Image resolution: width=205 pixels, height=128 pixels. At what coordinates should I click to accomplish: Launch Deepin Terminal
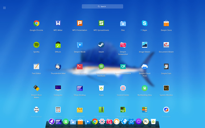pos(80,66)
